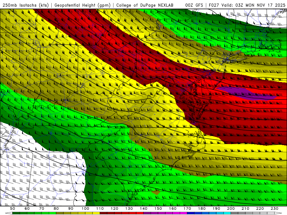Click the 120 label on the color scale
This screenshot has width=287, height=215.
[114, 209]
